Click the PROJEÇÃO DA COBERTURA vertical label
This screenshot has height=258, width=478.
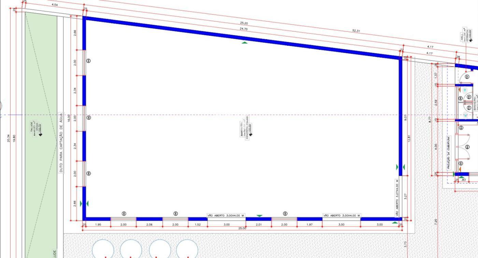(x=448, y=152)
